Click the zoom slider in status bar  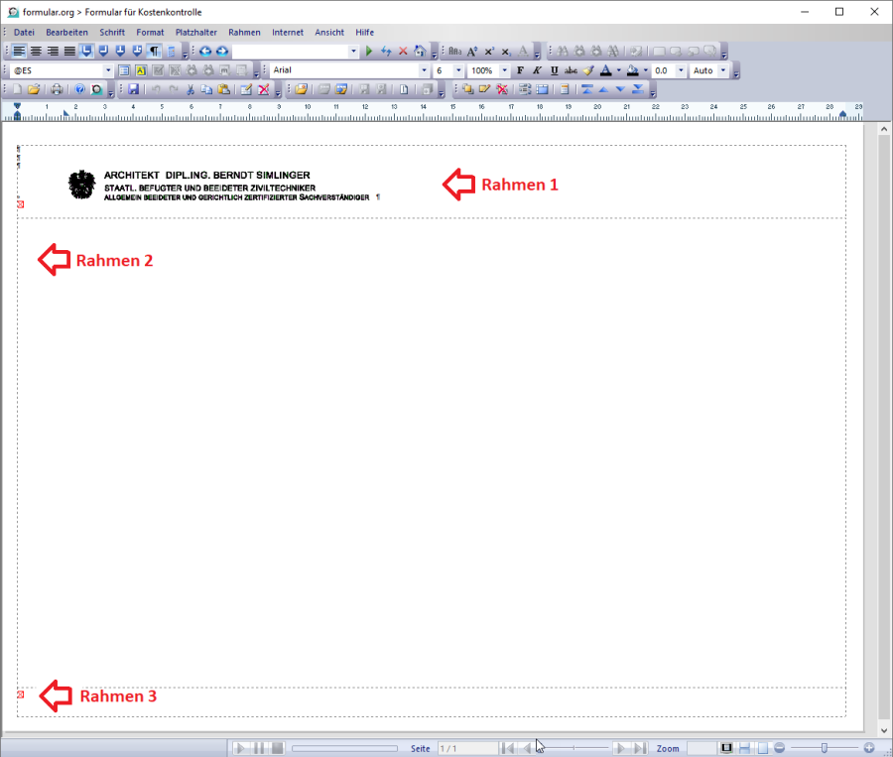pyautogui.click(x=824, y=747)
